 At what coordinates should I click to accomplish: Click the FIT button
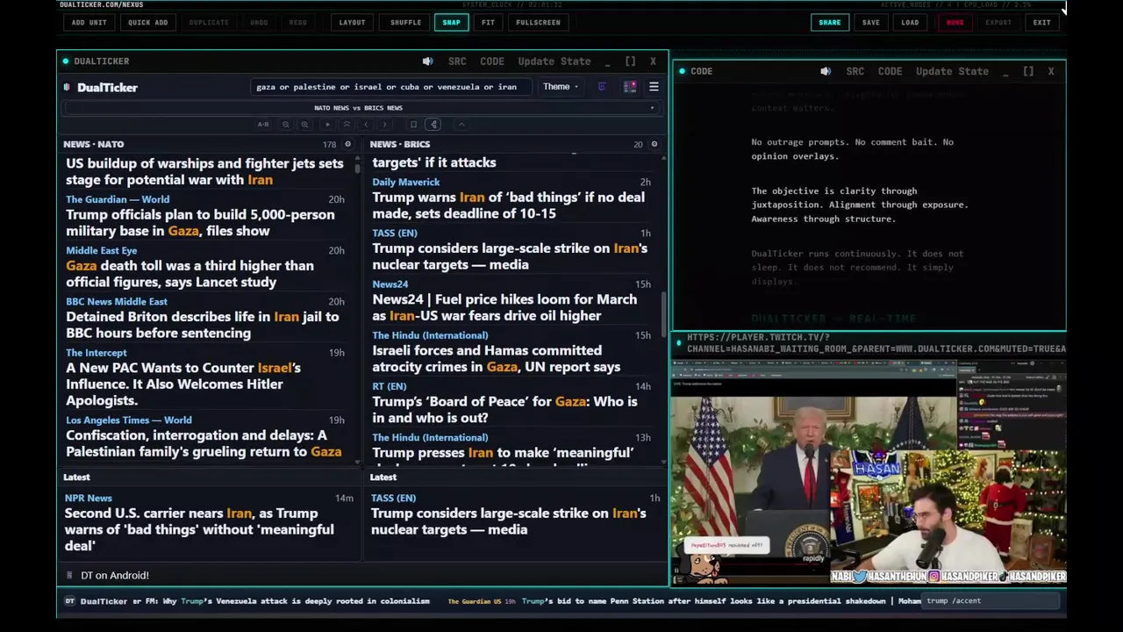tap(488, 22)
